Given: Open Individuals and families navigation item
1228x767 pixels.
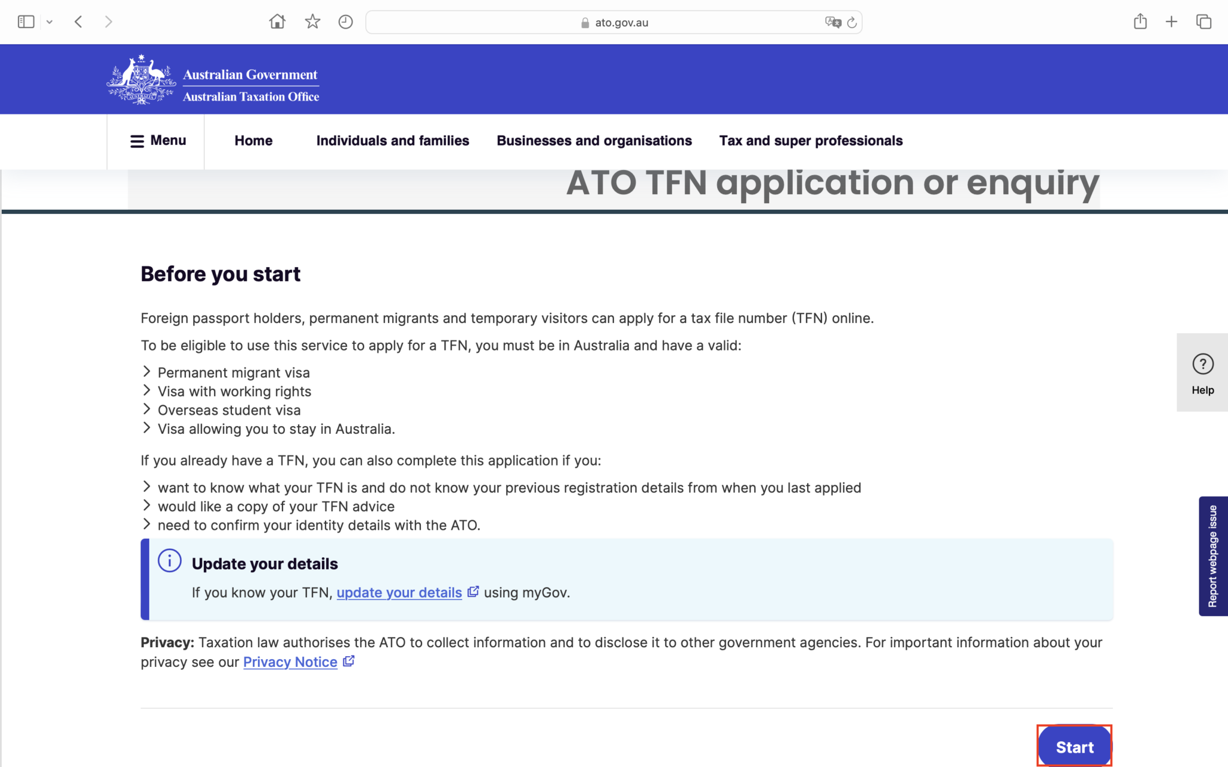Looking at the screenshot, I should pos(392,141).
